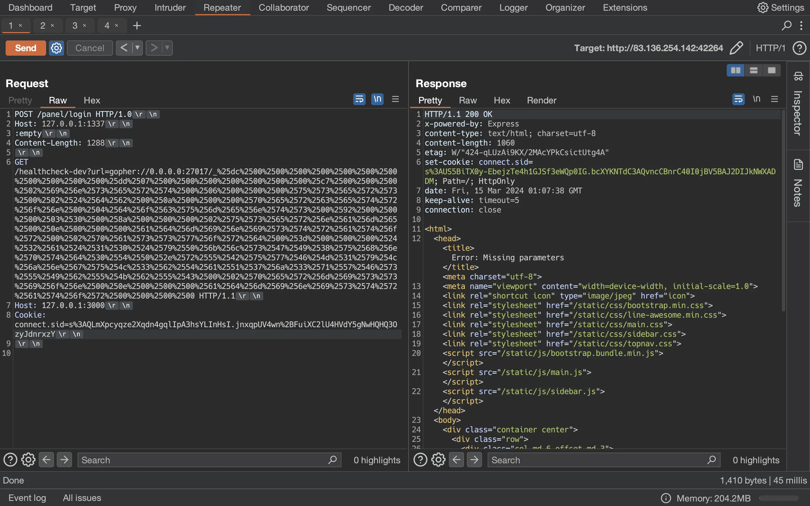Open All issues

[82, 498]
